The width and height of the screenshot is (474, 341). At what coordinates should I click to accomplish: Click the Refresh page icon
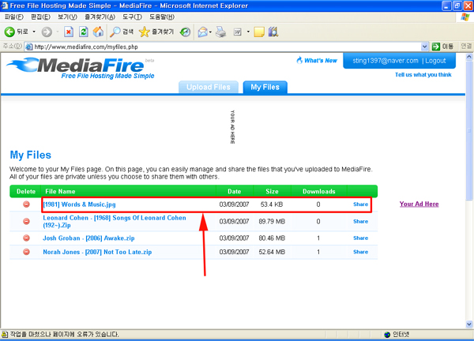coord(84,32)
